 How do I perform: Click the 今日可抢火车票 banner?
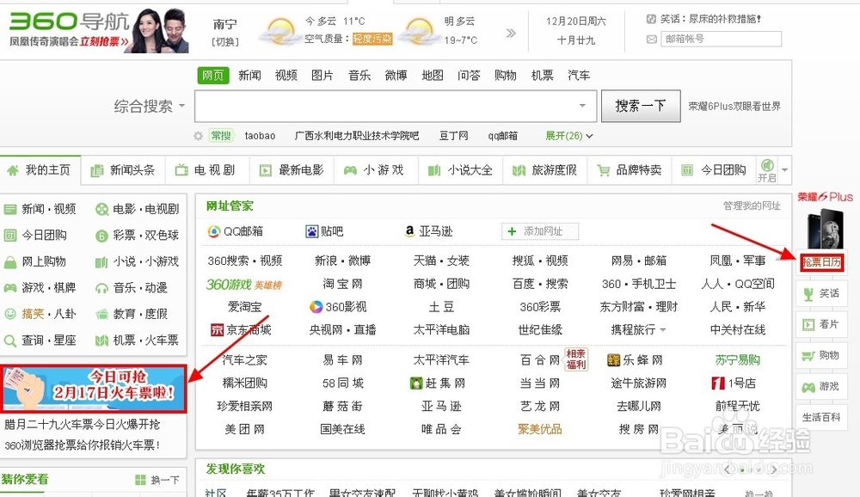tap(93, 389)
